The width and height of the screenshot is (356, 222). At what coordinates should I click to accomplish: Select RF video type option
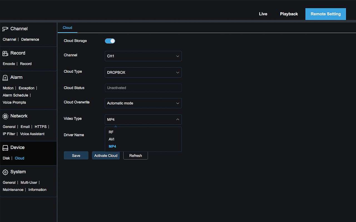(x=111, y=132)
